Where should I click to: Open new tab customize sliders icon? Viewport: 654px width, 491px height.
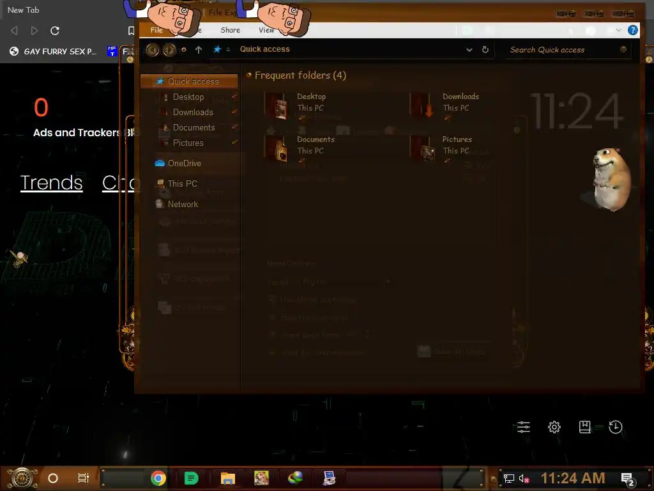pos(524,426)
